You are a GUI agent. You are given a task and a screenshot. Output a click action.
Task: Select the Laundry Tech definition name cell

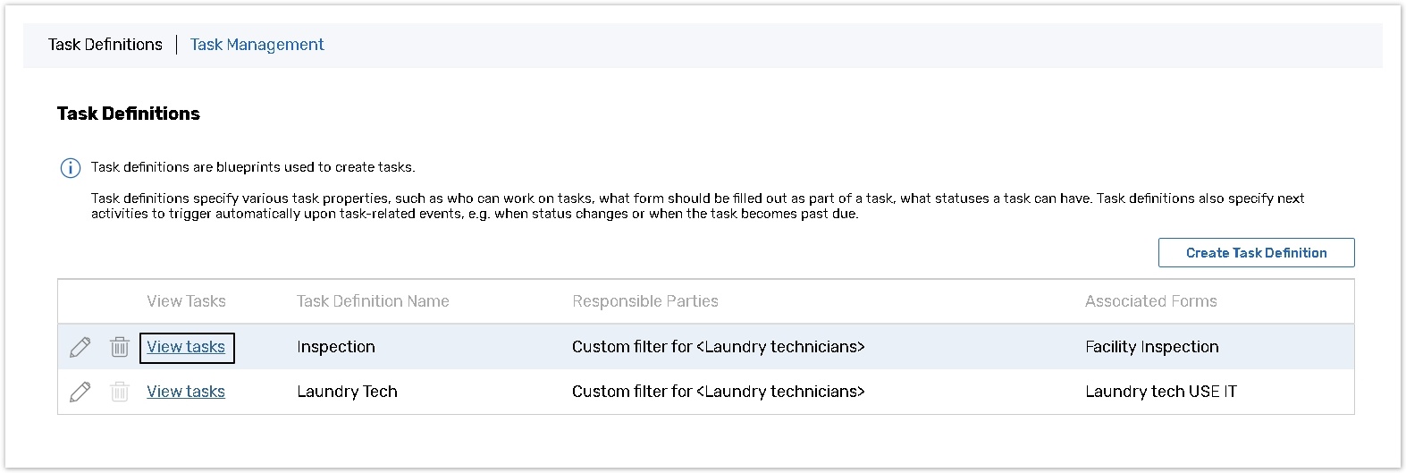click(347, 392)
